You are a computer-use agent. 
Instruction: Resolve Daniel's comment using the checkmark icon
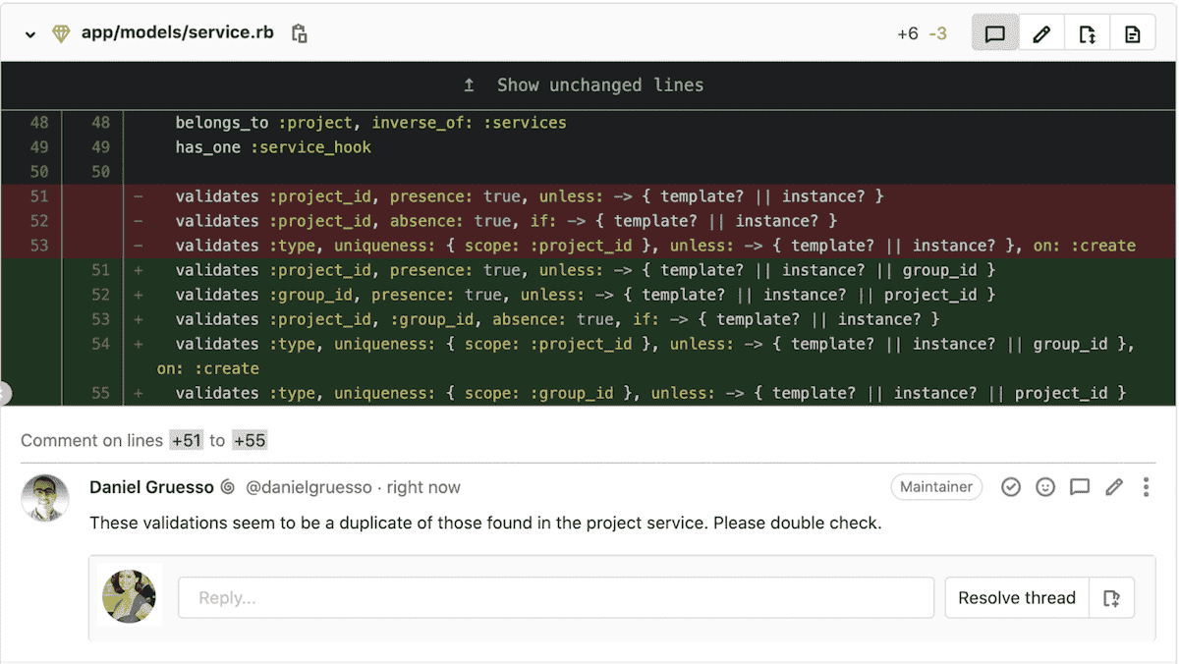point(1011,486)
